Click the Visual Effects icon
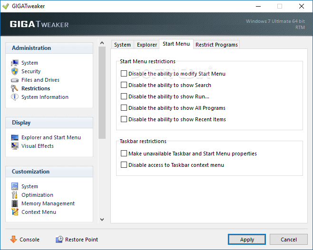313x250 pixels. tap(15, 146)
